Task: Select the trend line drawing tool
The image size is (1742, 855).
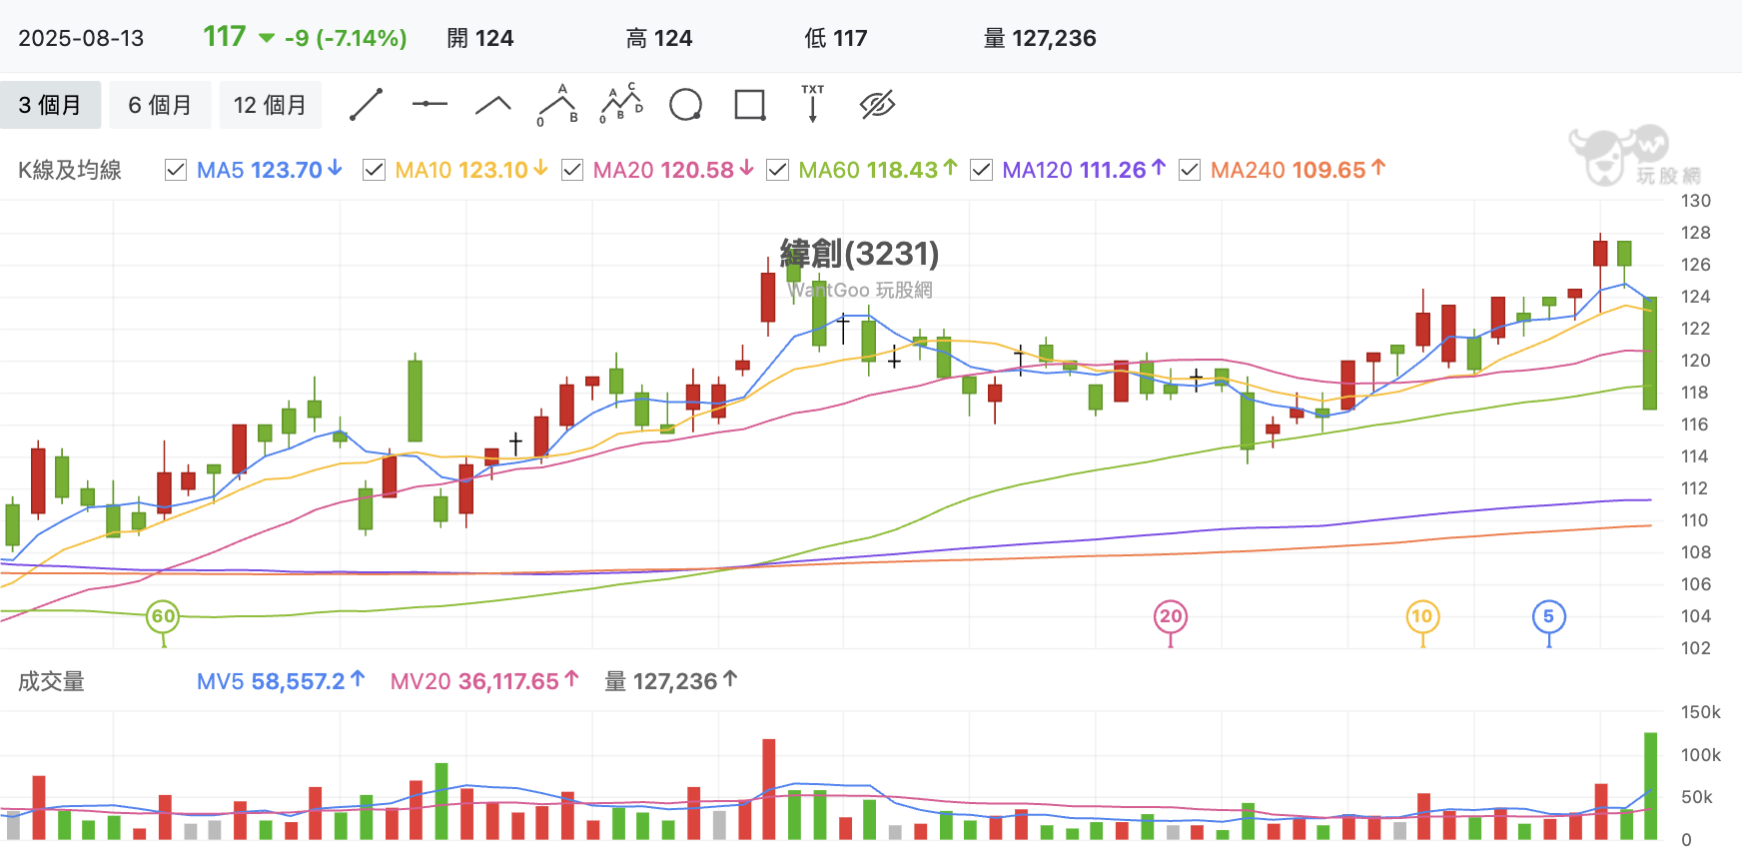Action: coord(366,105)
